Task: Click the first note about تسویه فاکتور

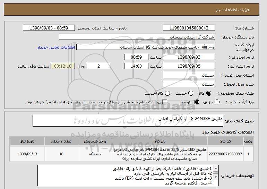Action: pyautogui.click(x=162, y=169)
